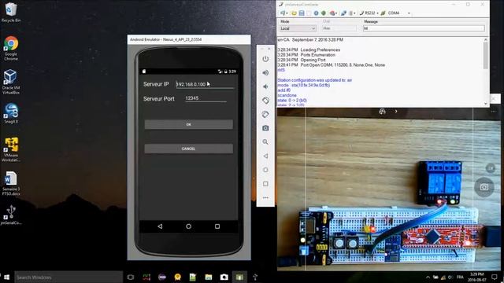The height and width of the screenshot is (283, 504).
Task: Click the open folder icon in serial toolbar
Action: pos(294,13)
